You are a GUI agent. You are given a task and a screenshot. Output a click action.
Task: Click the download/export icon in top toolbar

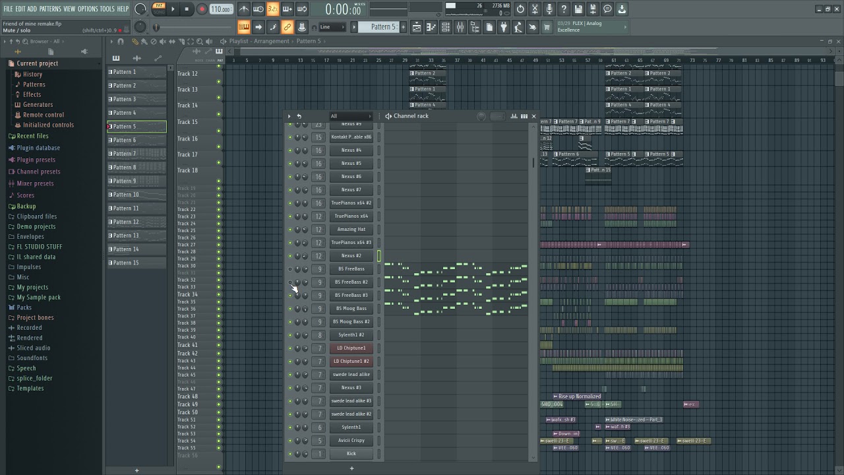[x=622, y=9]
